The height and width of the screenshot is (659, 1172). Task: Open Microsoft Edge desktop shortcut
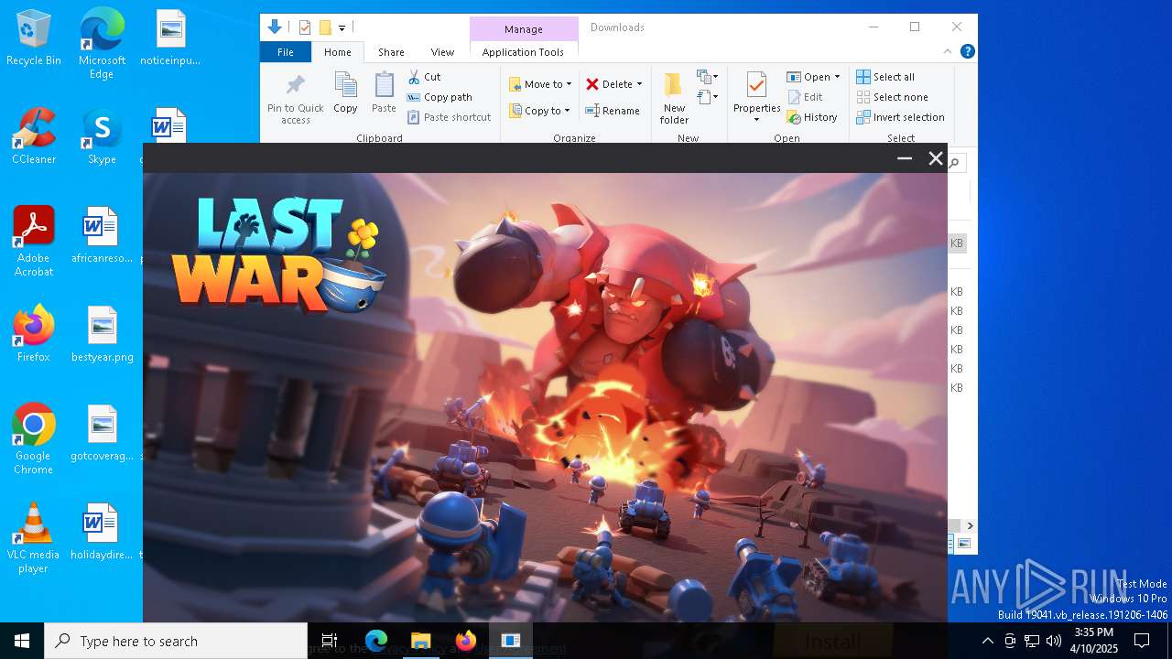click(102, 44)
